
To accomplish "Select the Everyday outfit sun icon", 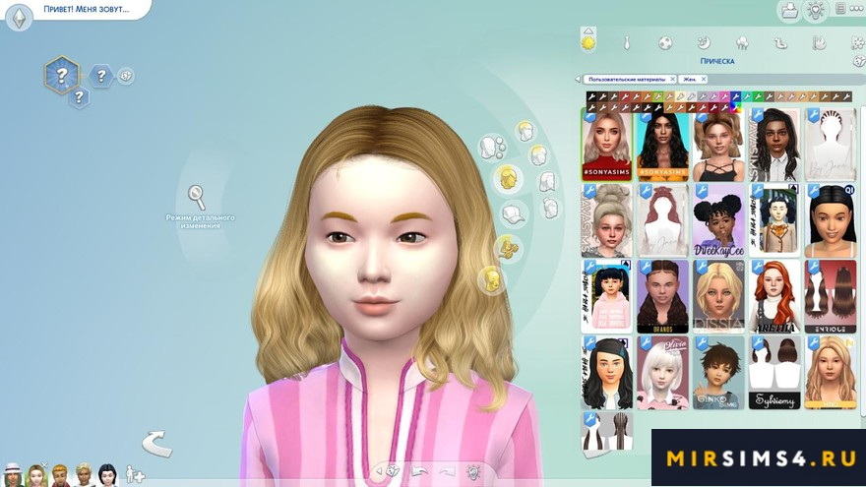I will coord(588,42).
